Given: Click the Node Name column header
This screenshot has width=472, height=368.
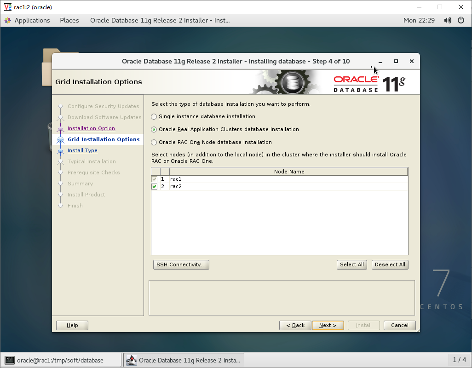Looking at the screenshot, I should 289,172.
